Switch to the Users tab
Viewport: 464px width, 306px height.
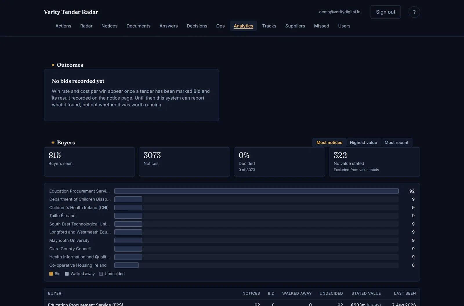pyautogui.click(x=344, y=26)
